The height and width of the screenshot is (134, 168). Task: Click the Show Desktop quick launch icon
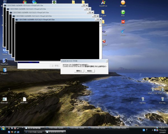pos(9,132)
